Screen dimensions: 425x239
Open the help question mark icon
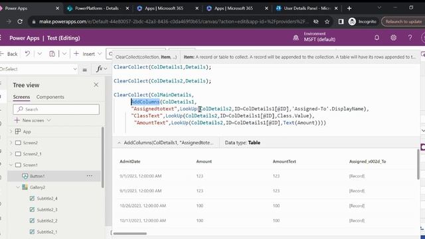[410, 38]
